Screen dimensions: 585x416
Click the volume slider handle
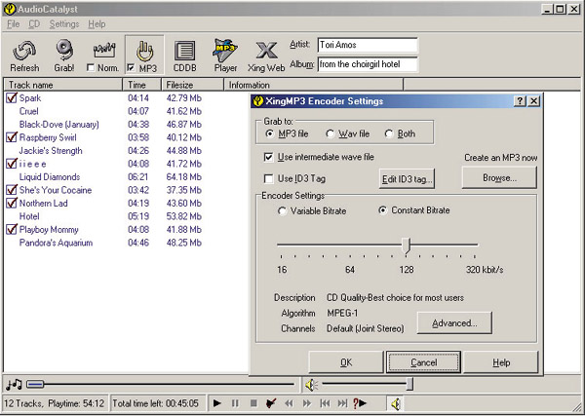[x=409, y=384]
